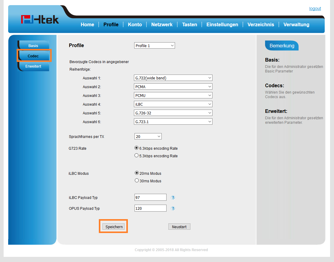Choose 30ms Modus for iLBC
Viewport: 334px width, 262px height.
(x=136, y=181)
